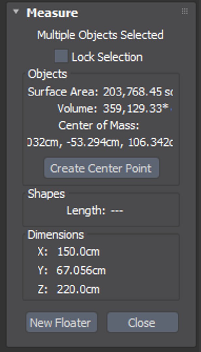Screen dimensions: 201x352
Task: Click the rollout drag grip dots
Action: coord(184,12)
